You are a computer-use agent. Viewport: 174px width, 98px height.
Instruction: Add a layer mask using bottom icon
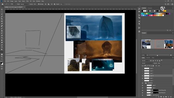pos(161,97)
